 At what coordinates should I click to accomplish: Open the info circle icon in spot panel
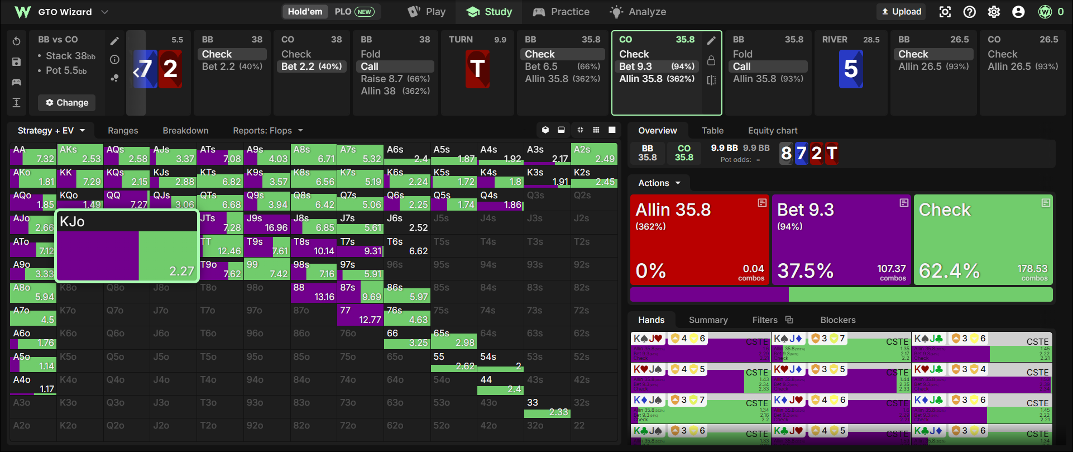coord(114,59)
